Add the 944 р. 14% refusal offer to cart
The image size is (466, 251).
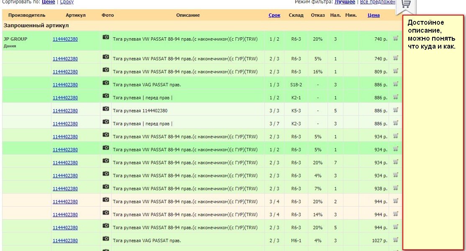click(x=396, y=214)
